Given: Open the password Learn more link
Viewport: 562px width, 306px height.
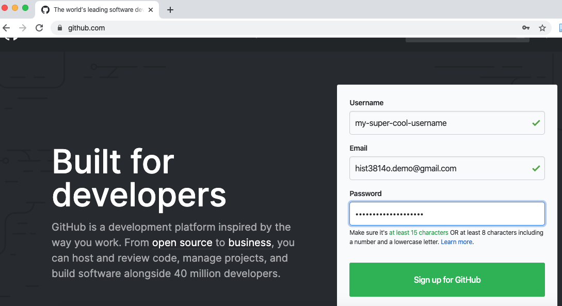Looking at the screenshot, I should coord(456,242).
